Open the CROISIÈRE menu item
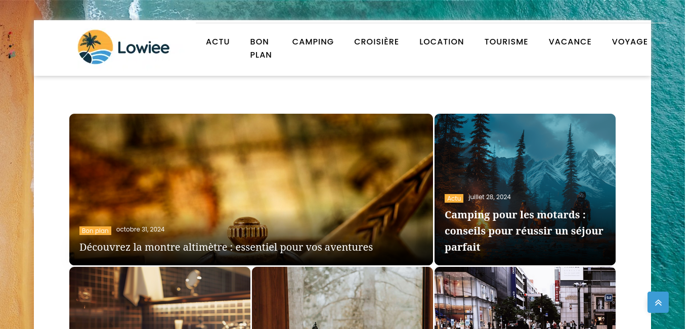The height and width of the screenshot is (329, 691). (376, 42)
